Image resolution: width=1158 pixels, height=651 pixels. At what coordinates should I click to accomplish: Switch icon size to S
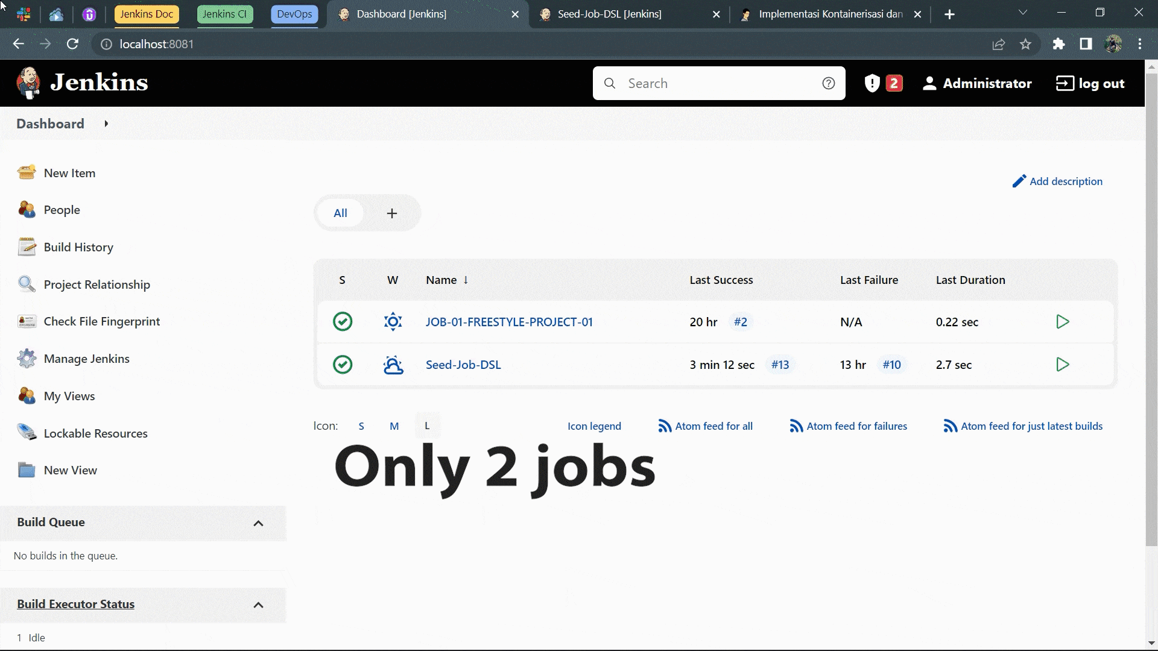point(361,426)
